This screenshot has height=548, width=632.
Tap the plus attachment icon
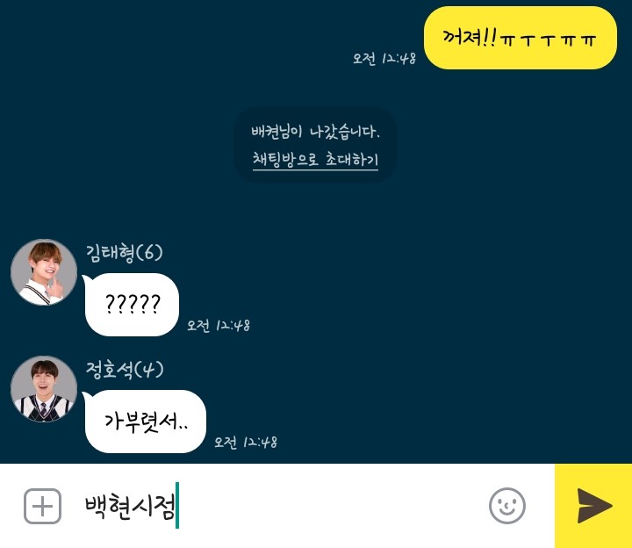[43, 506]
